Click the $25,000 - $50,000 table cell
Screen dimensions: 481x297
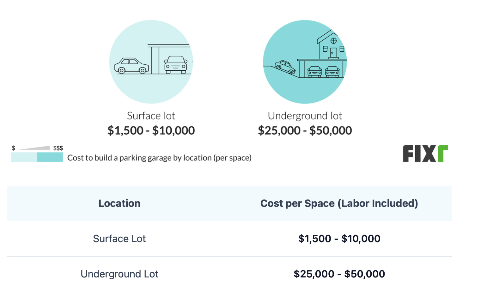tap(339, 274)
